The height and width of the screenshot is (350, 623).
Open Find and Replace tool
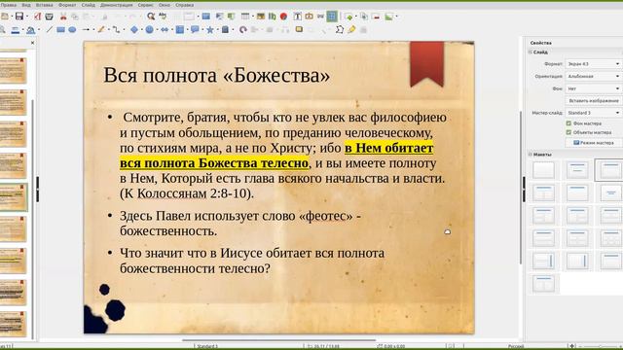tap(151, 17)
